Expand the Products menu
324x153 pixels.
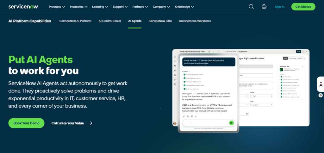pyautogui.click(x=57, y=7)
